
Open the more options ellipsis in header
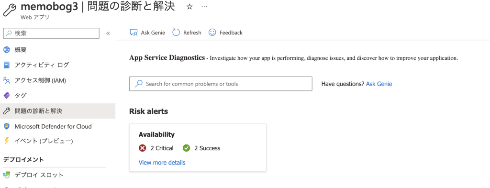click(x=204, y=7)
